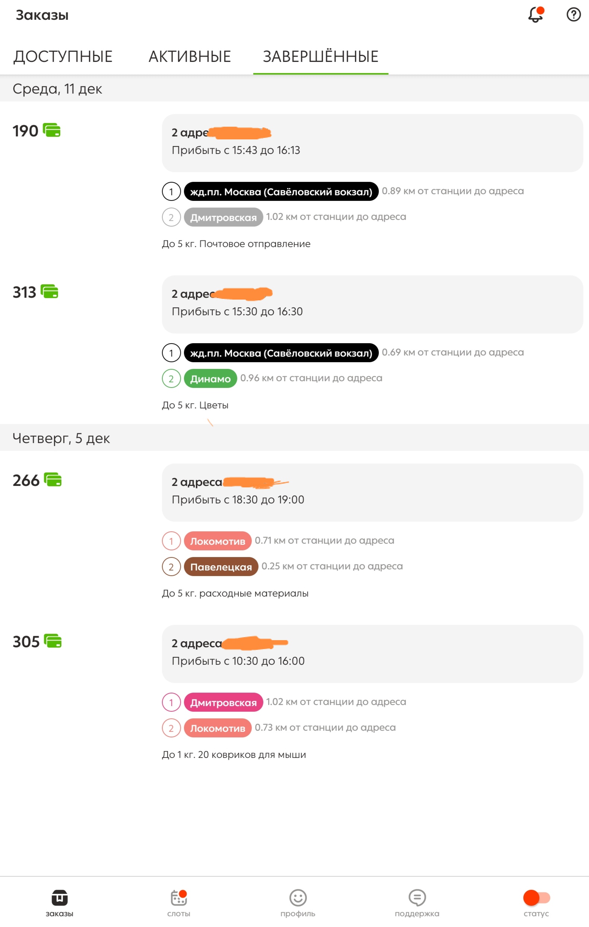589x927 pixels.
Task: Switch to the ДОСТУПНЫЕ tab
Action: (63, 57)
